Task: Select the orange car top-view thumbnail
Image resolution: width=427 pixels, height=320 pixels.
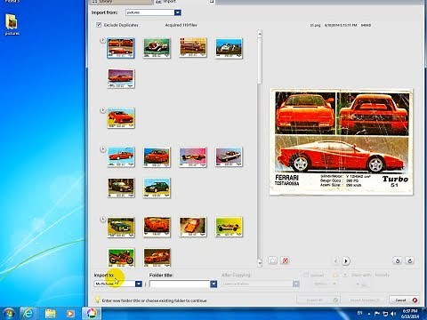Action: coord(193,227)
